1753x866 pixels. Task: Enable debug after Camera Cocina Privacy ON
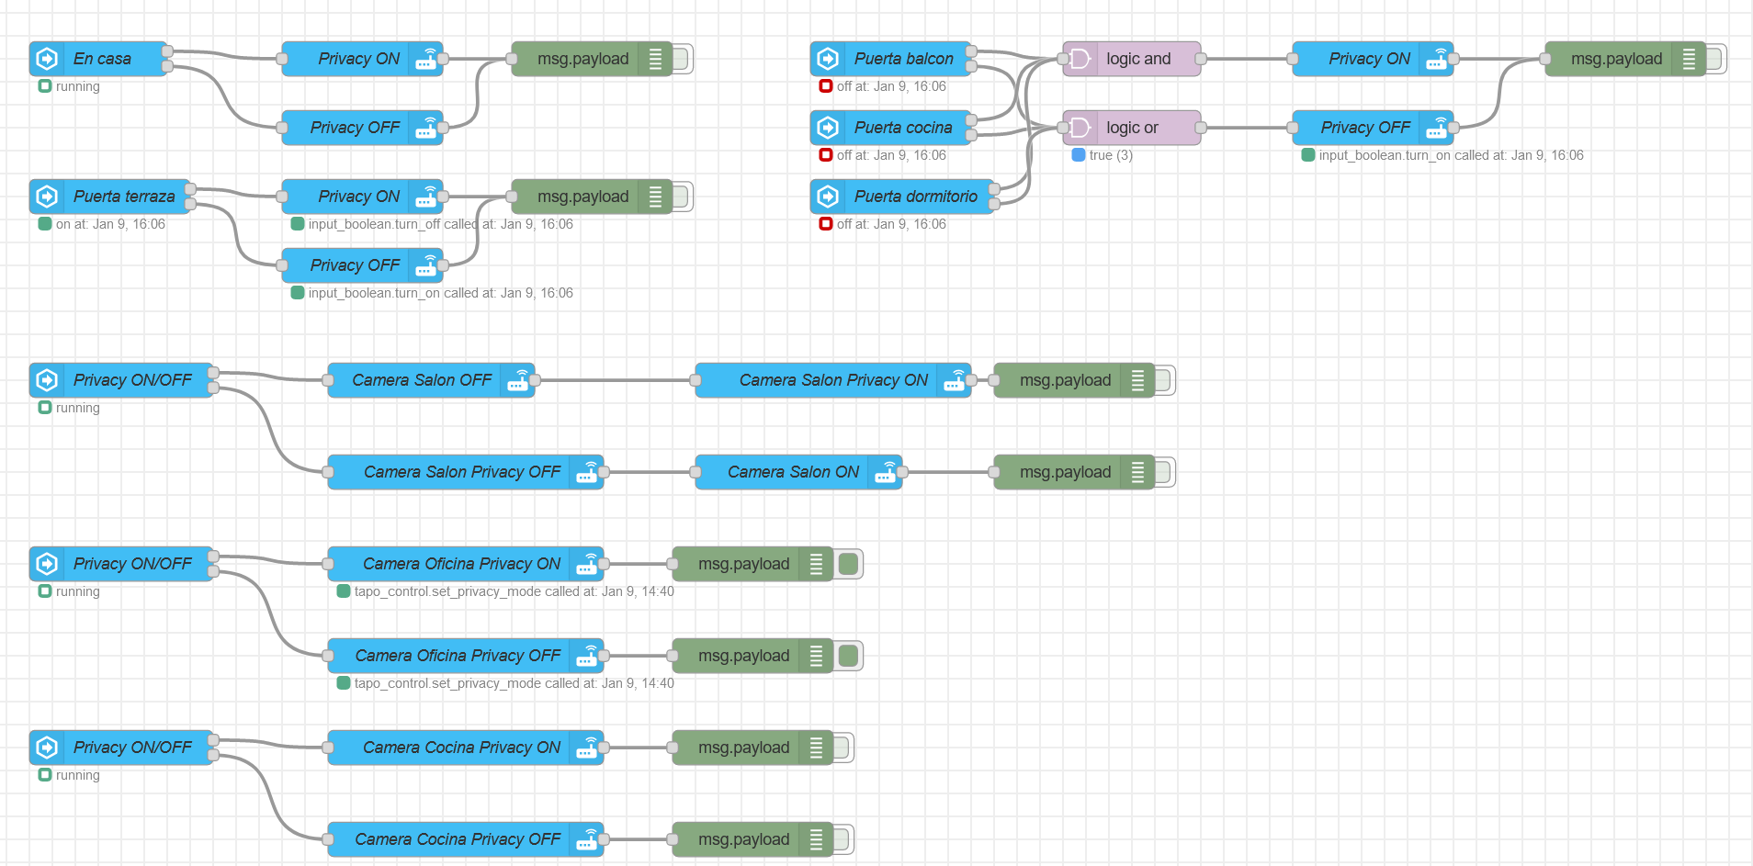[842, 748]
